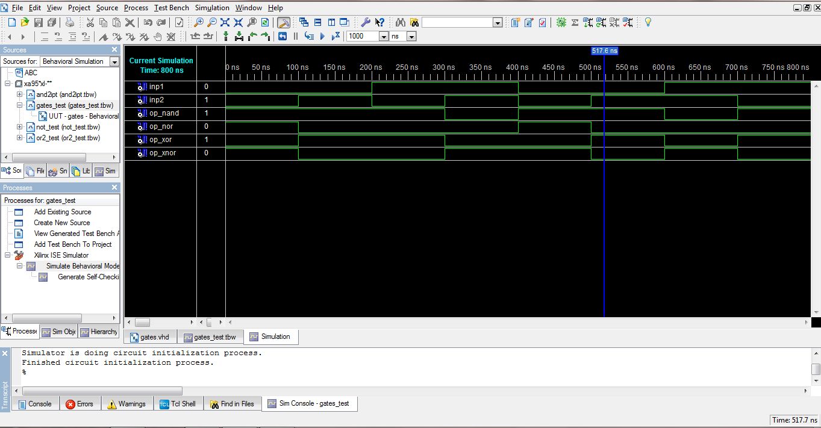
Task: Restart the simulation with the rewind icon
Action: 283,36
